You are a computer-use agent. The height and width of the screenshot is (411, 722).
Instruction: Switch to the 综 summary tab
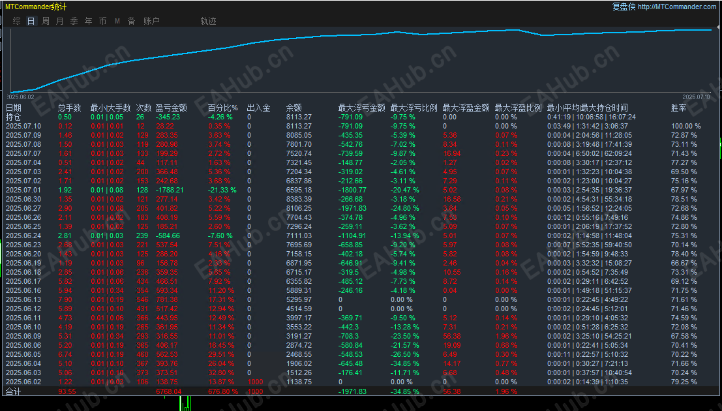[16, 21]
